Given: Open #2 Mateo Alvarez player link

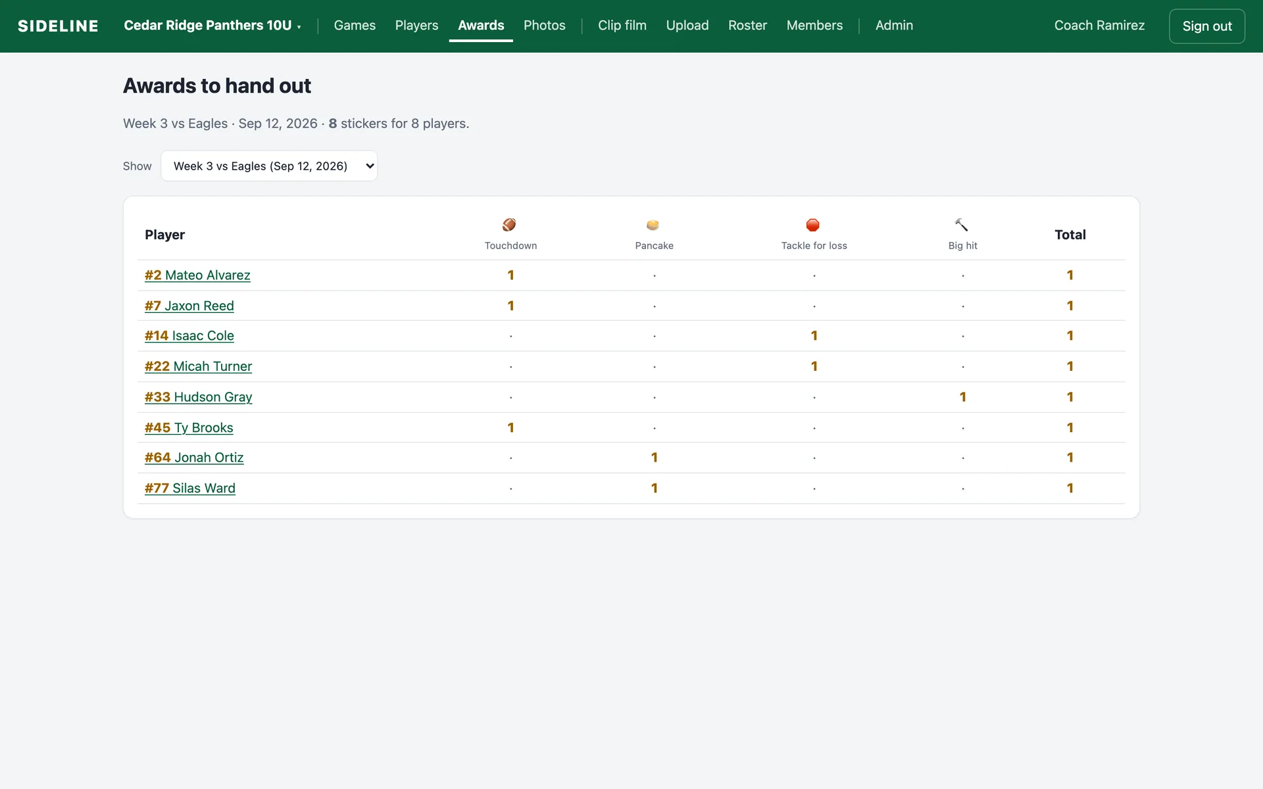Looking at the screenshot, I should [x=197, y=275].
